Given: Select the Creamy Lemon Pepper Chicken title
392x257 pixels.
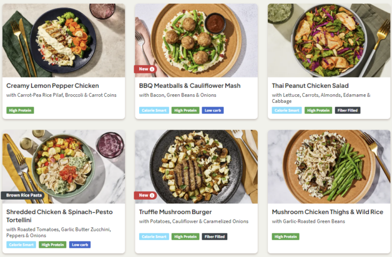Looking at the screenshot, I should click(x=52, y=86).
